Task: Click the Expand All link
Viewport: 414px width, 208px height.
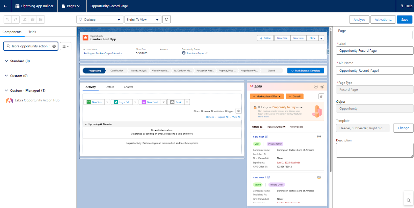Action: tap(223, 117)
